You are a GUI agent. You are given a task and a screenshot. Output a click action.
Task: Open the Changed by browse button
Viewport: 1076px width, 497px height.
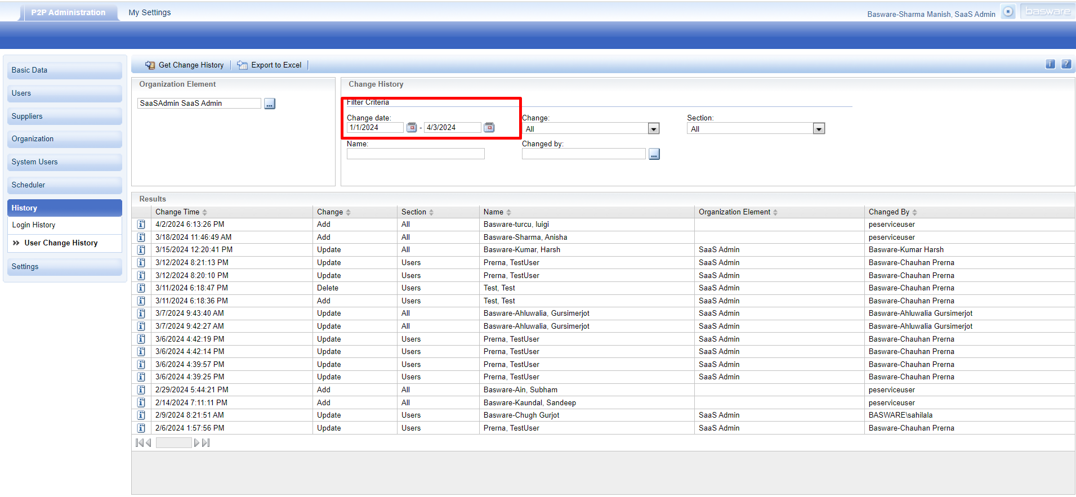tap(654, 154)
